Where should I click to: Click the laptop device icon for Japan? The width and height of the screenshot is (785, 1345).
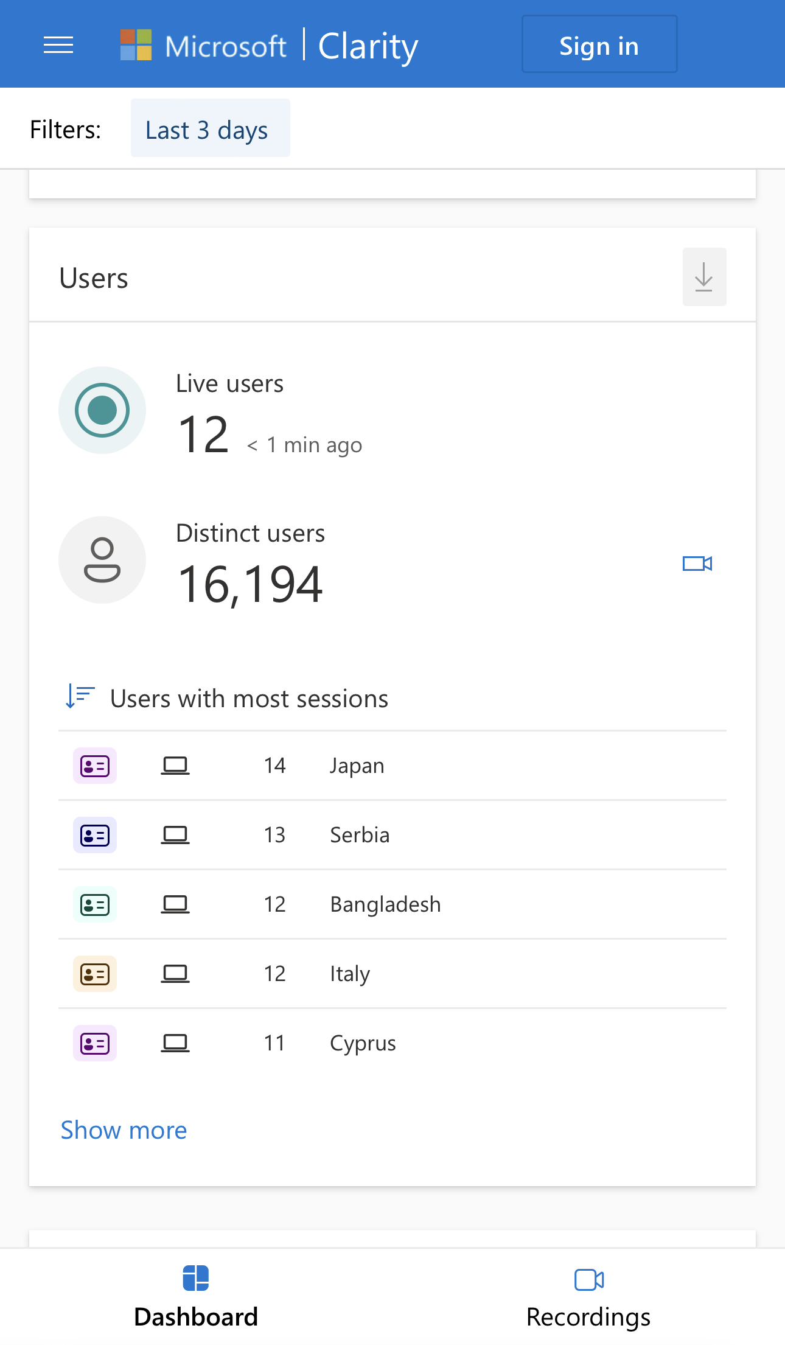click(x=175, y=766)
